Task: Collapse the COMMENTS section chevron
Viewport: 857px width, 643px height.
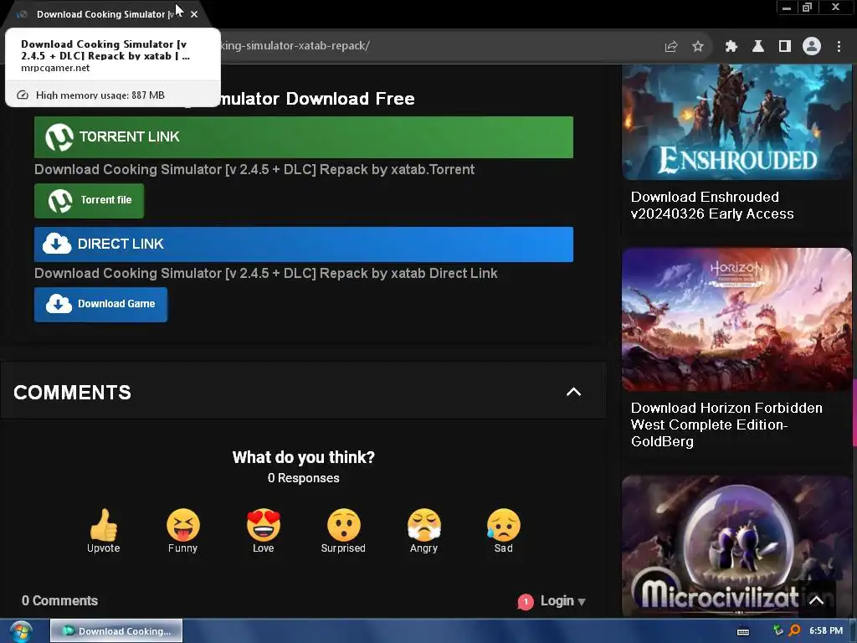Action: 573,392
